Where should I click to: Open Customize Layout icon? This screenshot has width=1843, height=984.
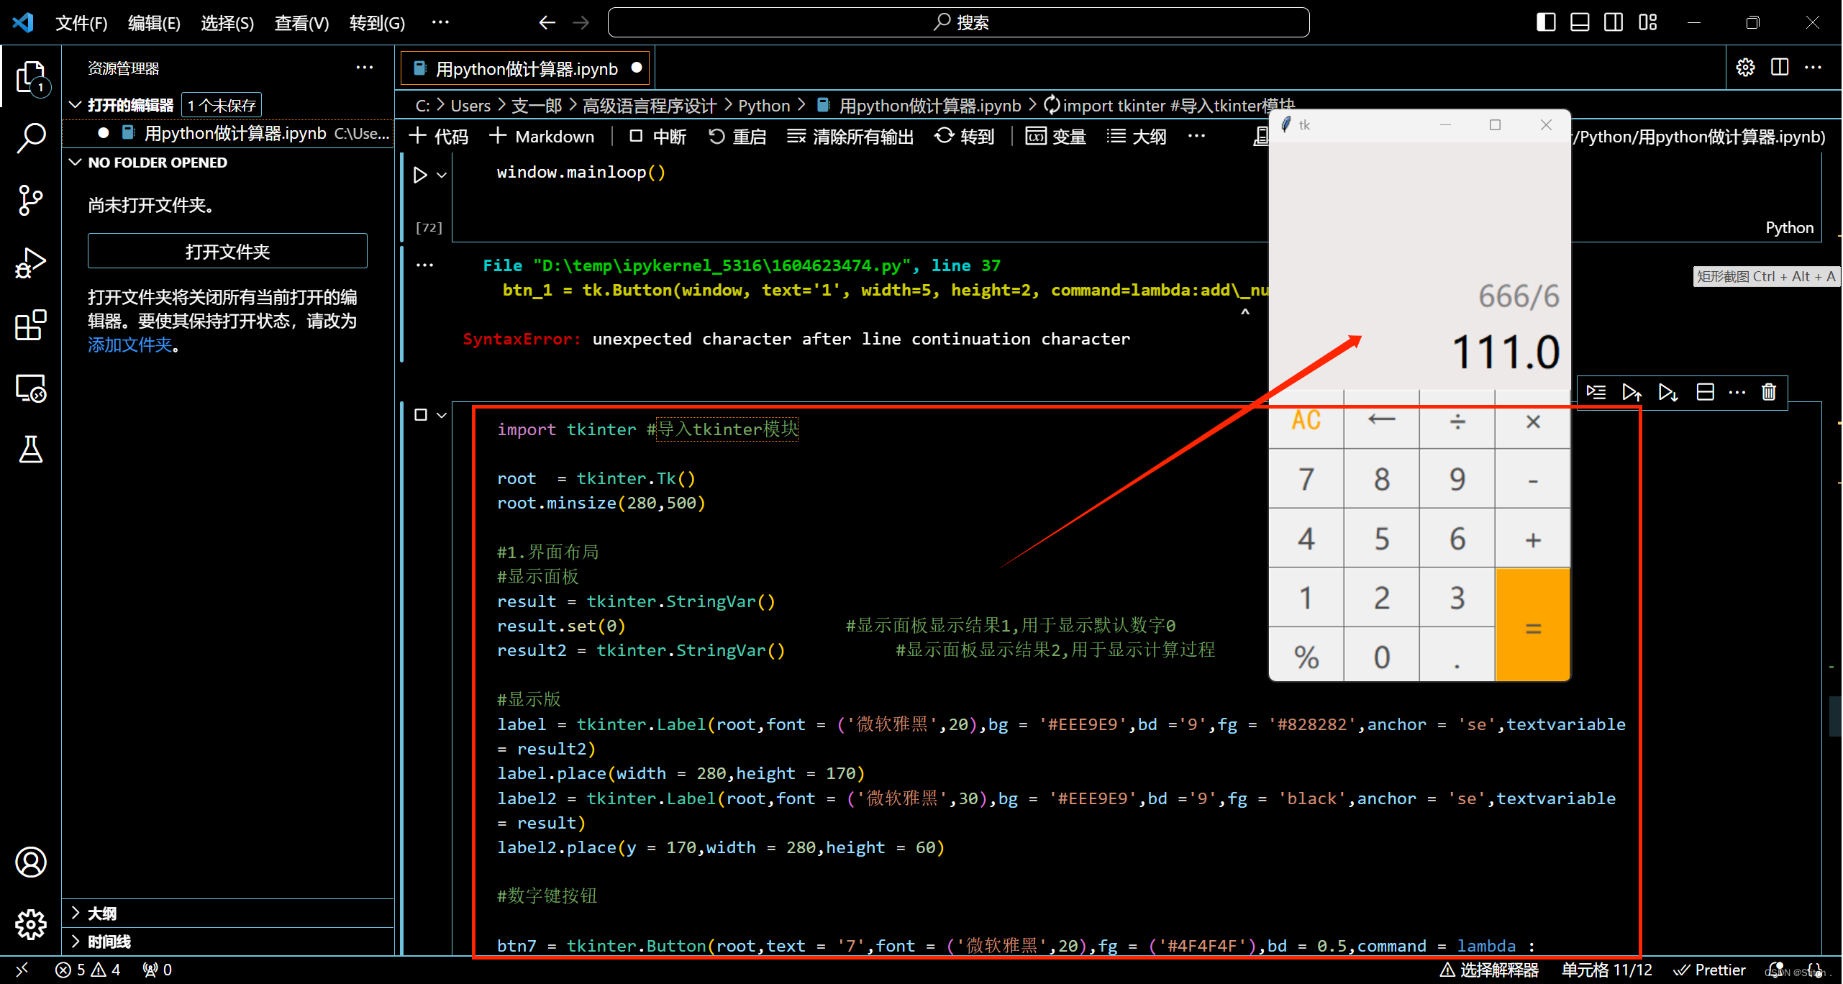(x=1648, y=22)
